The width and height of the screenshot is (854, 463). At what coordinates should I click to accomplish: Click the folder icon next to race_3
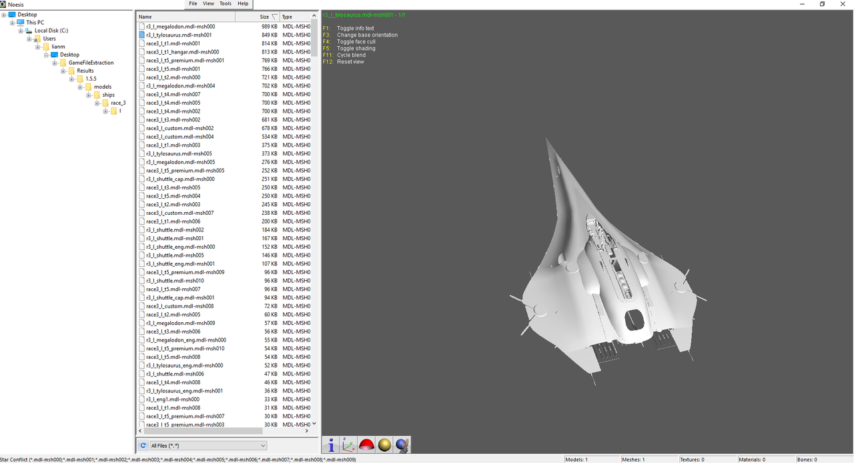[x=105, y=103]
